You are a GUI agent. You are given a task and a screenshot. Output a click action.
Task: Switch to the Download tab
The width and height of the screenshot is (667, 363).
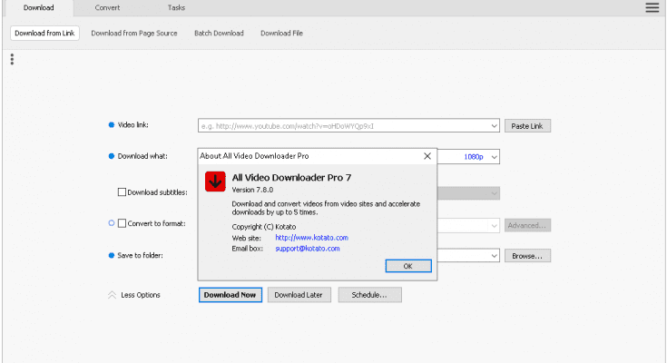(38, 7)
